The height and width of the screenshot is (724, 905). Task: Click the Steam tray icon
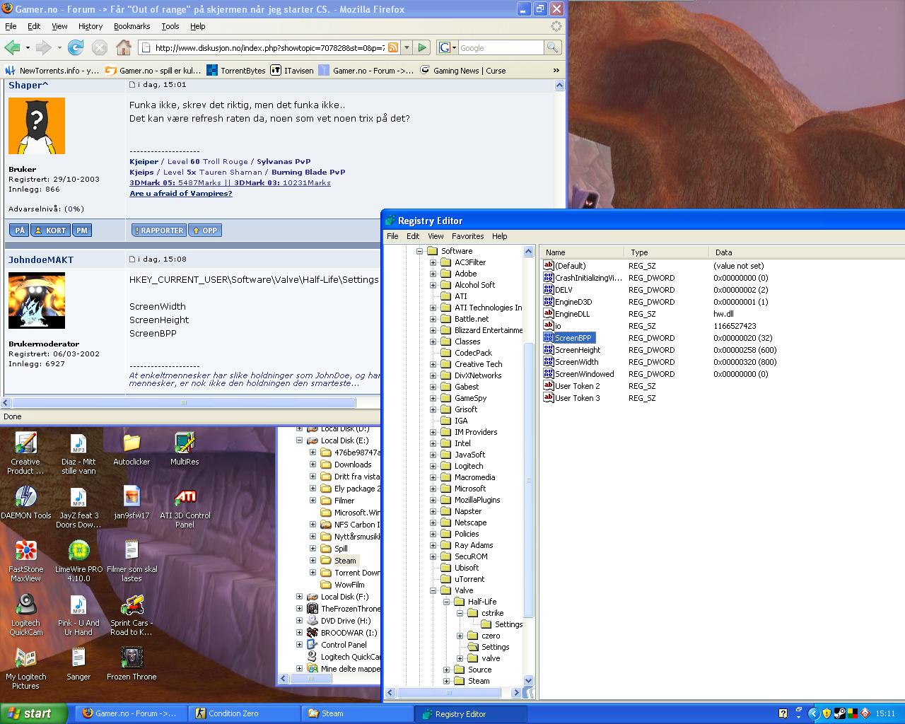[x=840, y=713]
